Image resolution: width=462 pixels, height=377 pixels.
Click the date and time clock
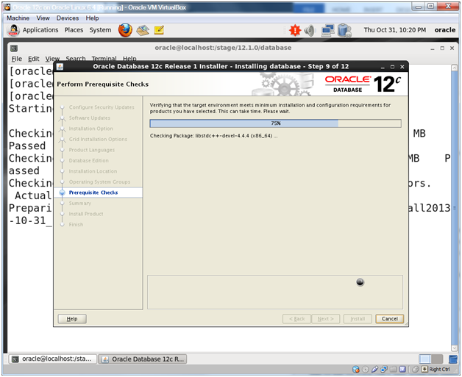coord(395,30)
